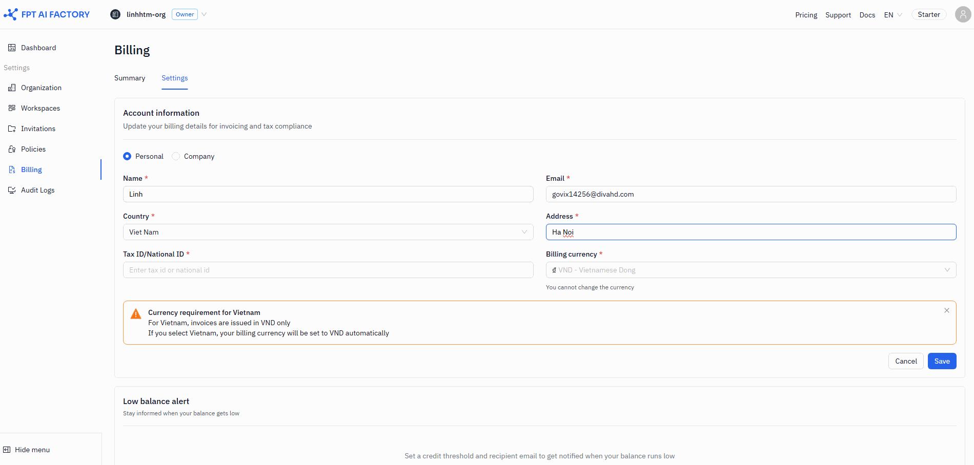Open the EN language dropdown
This screenshot has height=465, width=974.
coord(893,15)
